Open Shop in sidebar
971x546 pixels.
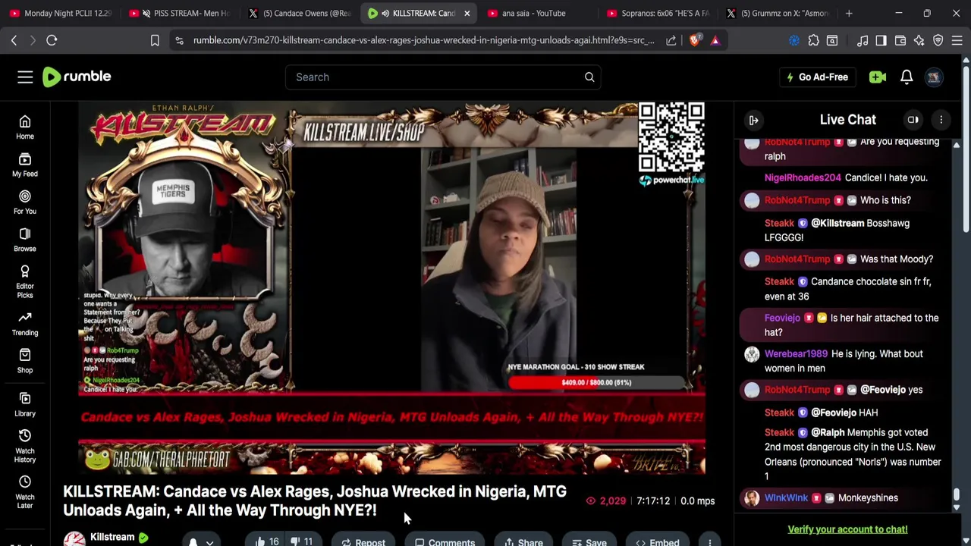tap(25, 361)
